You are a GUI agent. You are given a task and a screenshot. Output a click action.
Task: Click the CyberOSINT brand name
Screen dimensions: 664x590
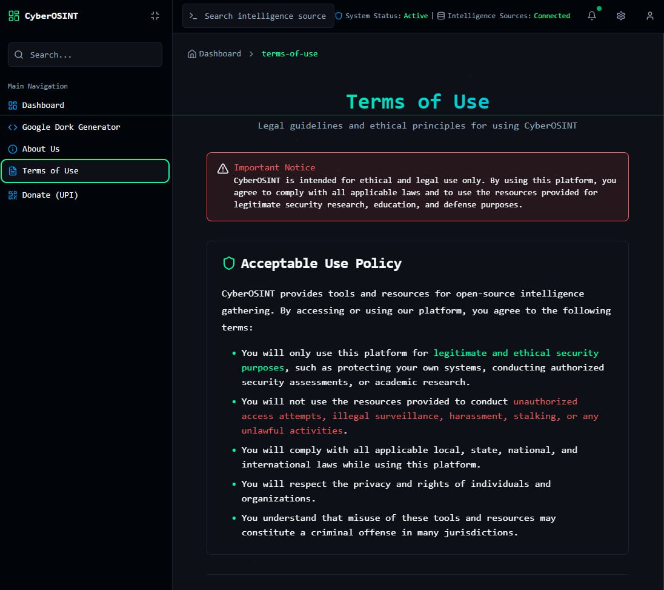coord(51,16)
